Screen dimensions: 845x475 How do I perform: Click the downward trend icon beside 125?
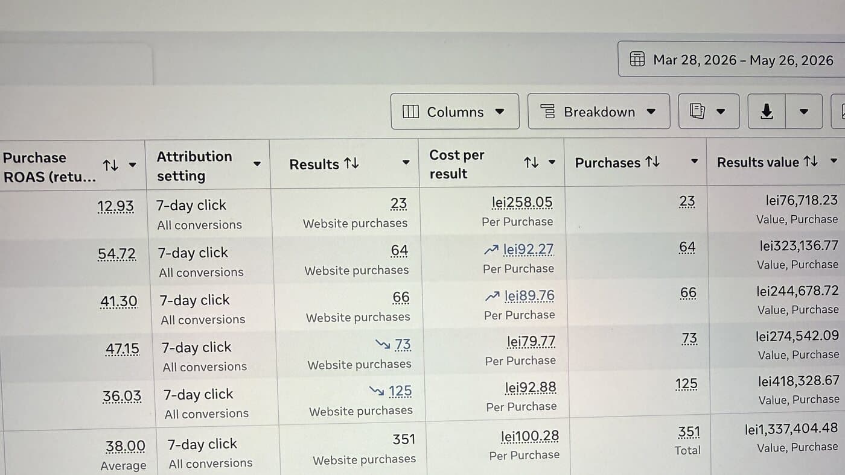tap(377, 392)
